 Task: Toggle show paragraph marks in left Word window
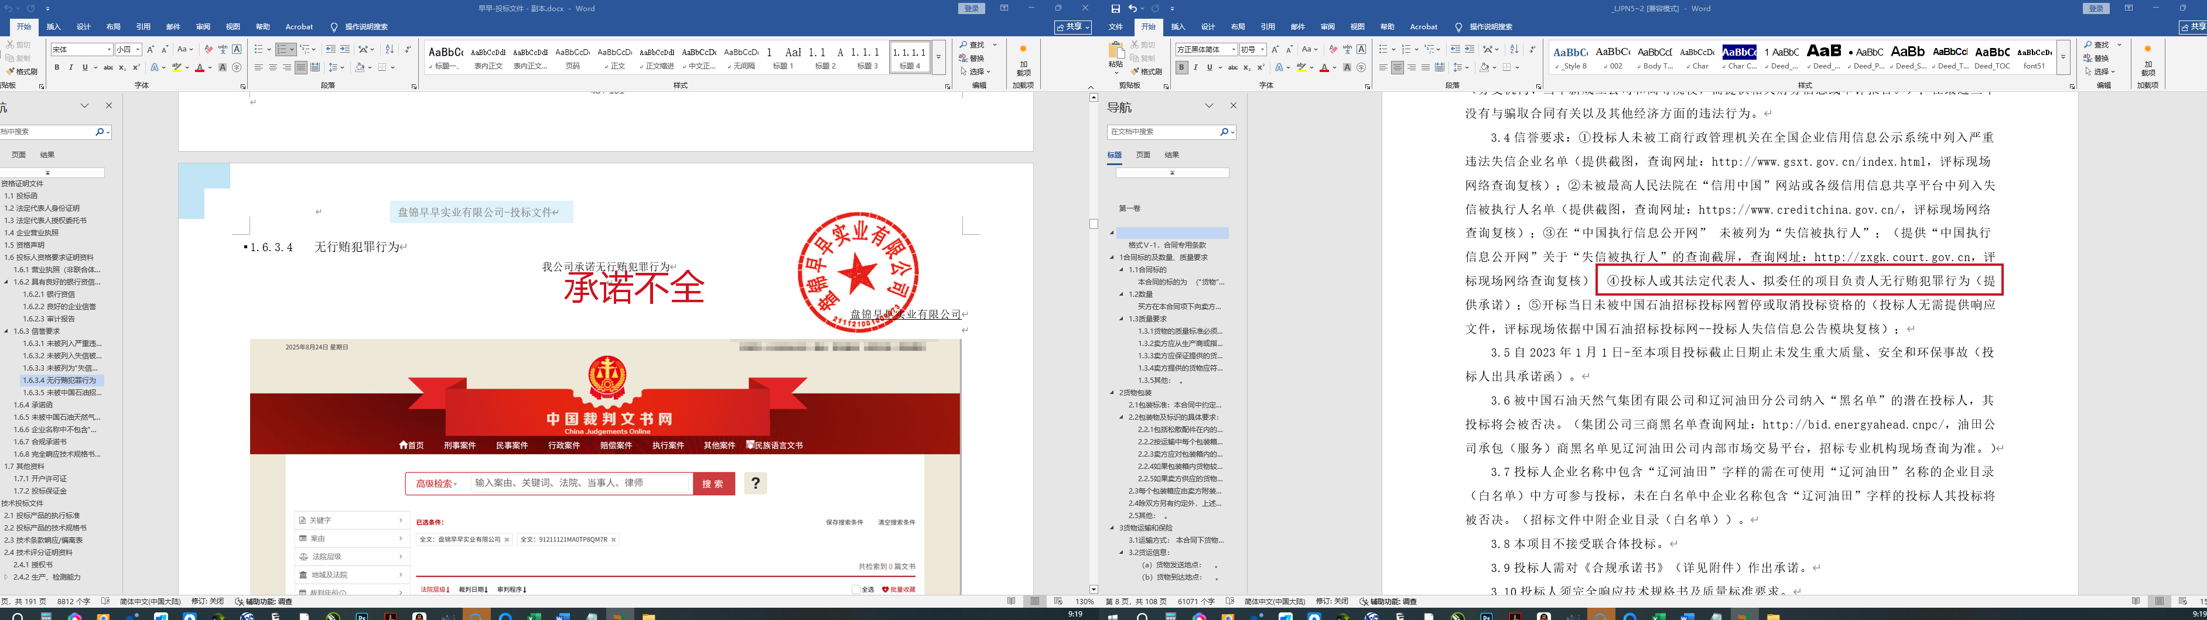[x=408, y=49]
